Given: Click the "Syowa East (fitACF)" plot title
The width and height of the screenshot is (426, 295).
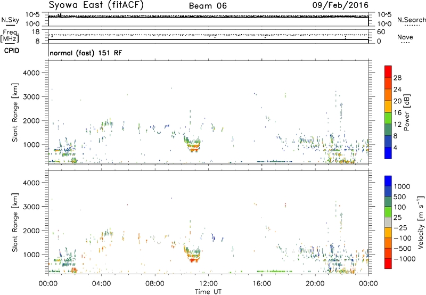Looking at the screenshot, I should 96,5.
